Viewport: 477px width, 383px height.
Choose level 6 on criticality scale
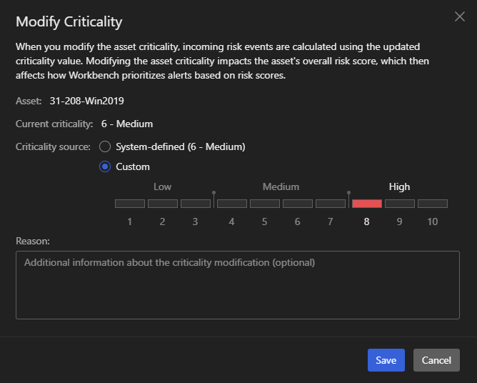(x=298, y=204)
